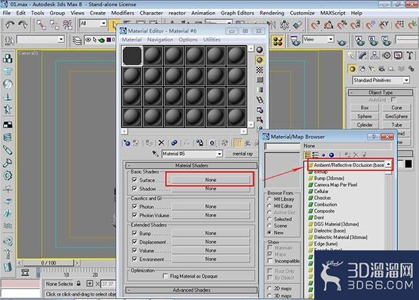
Task: Open the Display tab in command panel
Action: [x=398, y=55]
